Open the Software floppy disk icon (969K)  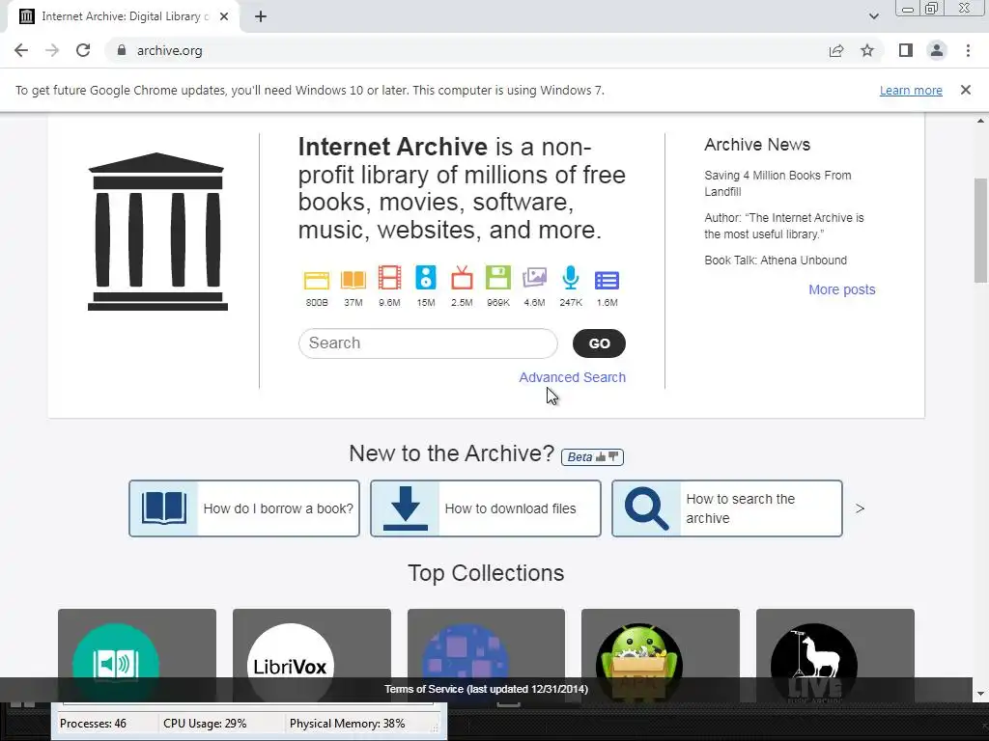point(498,278)
